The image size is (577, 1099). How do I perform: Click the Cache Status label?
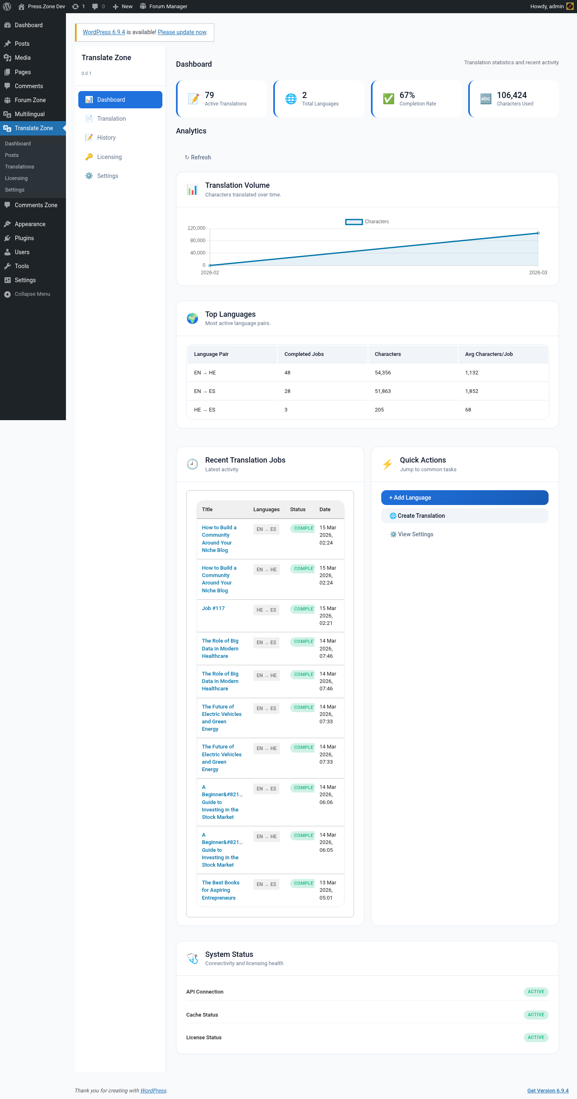[202, 1015]
